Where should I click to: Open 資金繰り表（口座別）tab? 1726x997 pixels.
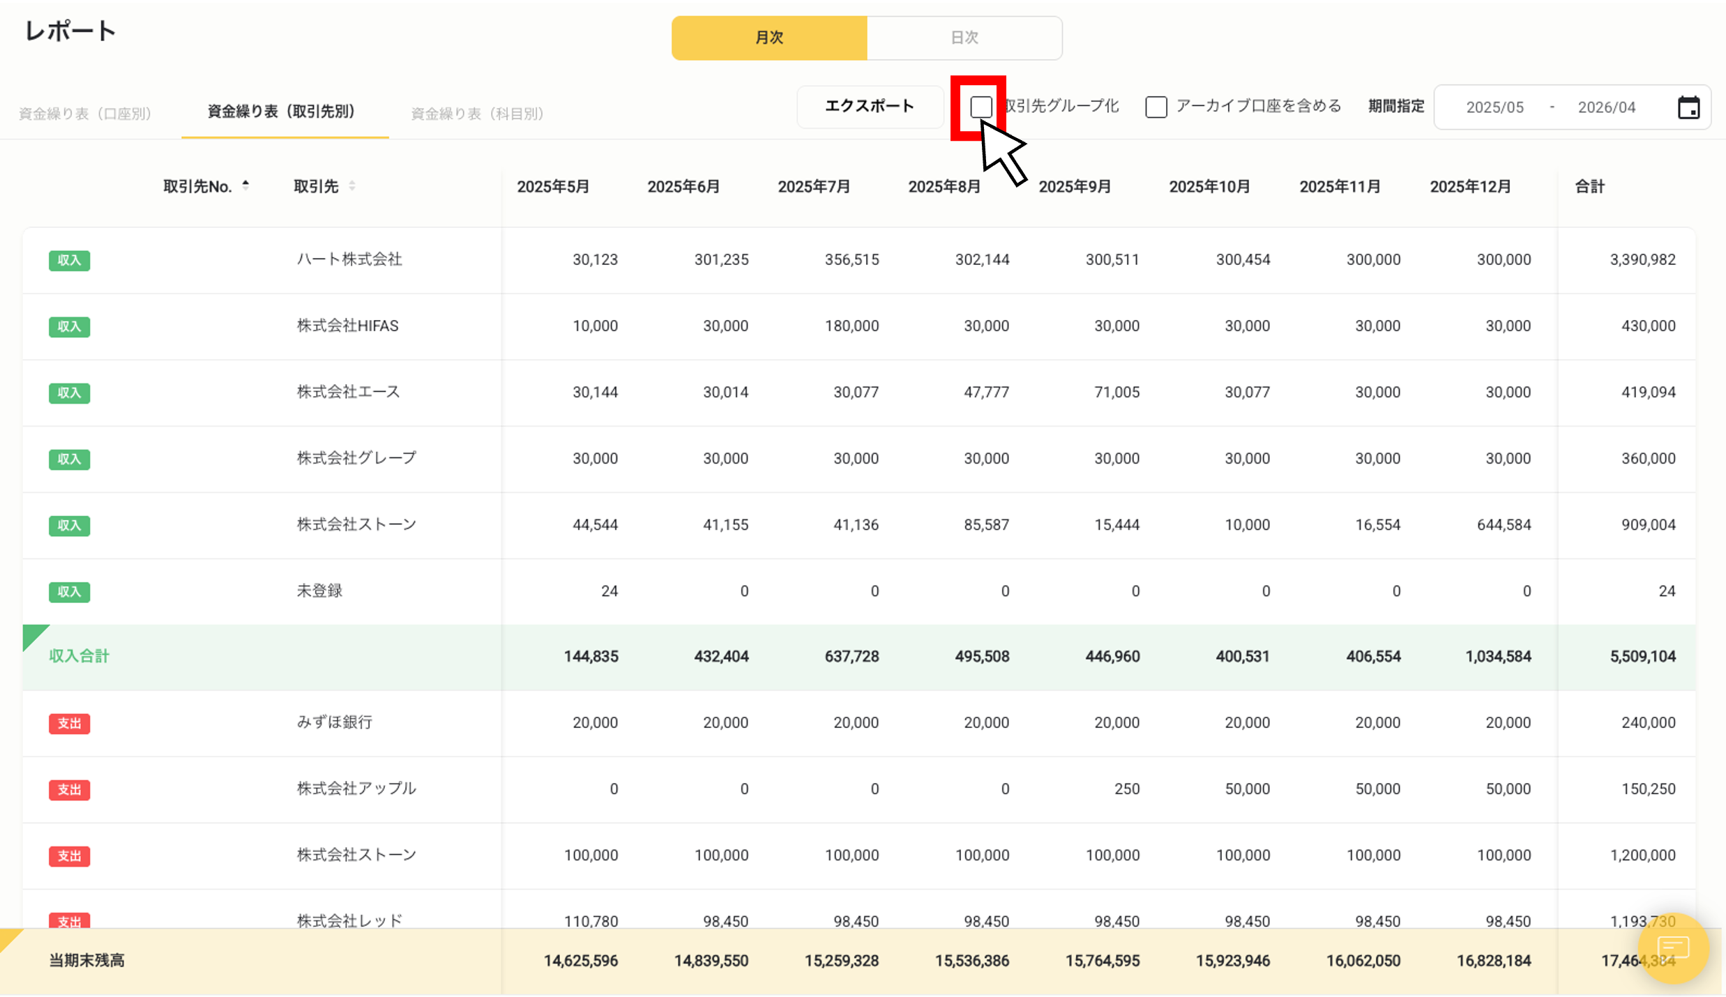coord(85,113)
